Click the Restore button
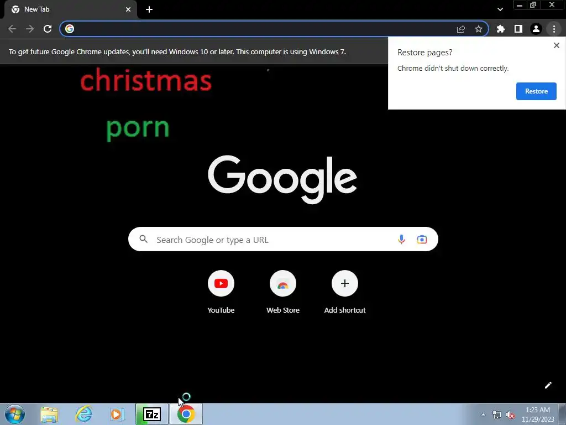Viewport: 566px width, 425px height. point(536,91)
